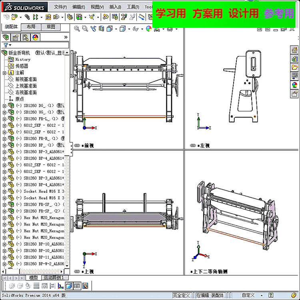Screen dimensions: 300x300
Task: Select the History item in feature tree
Action: click(23, 60)
